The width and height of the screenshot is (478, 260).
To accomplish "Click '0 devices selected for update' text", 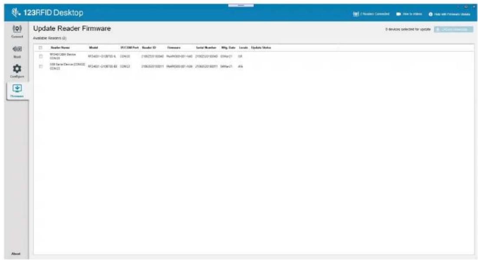I will pyautogui.click(x=408, y=29).
